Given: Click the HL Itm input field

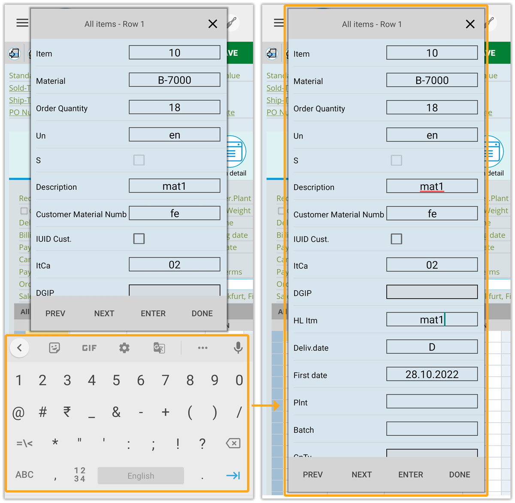Looking at the screenshot, I should click(432, 320).
